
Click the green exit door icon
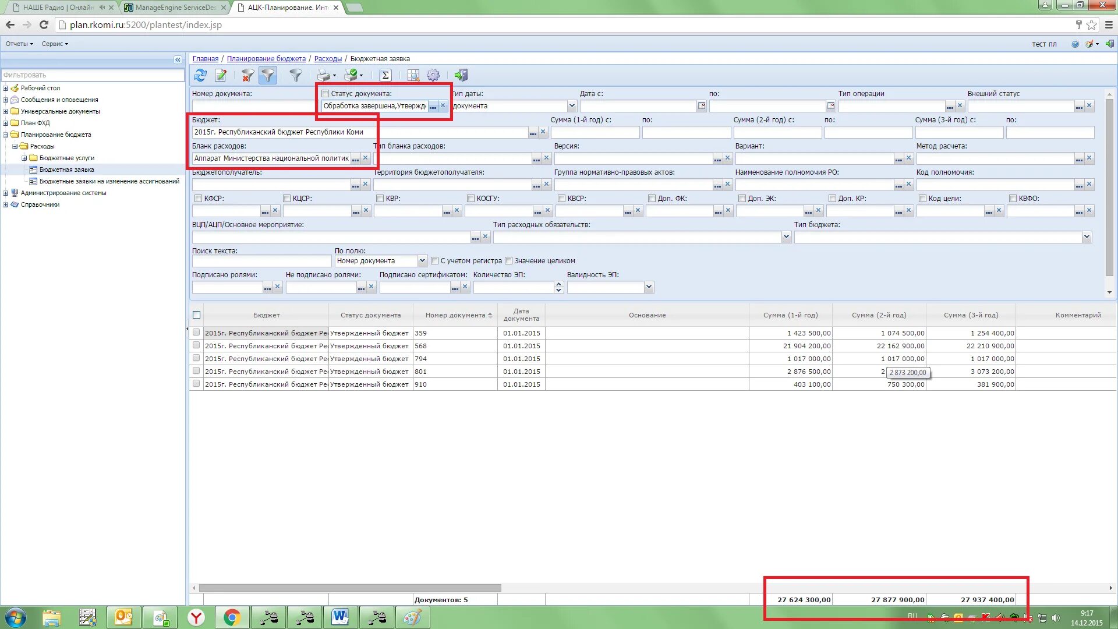click(461, 75)
